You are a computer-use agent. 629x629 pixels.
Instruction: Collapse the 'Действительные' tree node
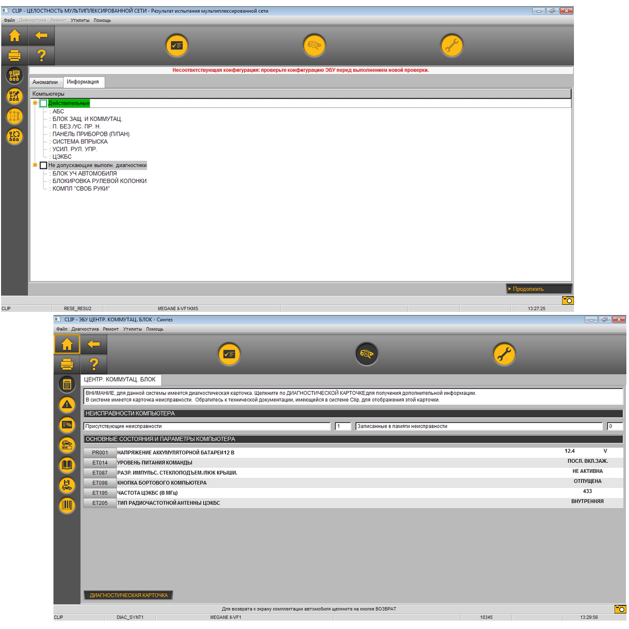tap(35, 103)
